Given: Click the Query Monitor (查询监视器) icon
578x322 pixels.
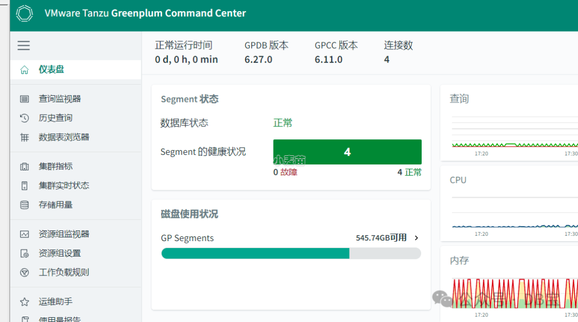Looking at the screenshot, I should (24, 99).
